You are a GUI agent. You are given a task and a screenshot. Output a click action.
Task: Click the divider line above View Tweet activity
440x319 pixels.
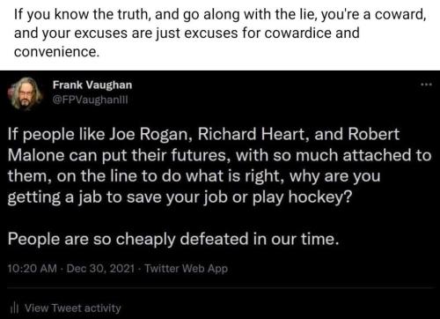(220, 288)
